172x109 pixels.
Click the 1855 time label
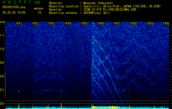84,23
